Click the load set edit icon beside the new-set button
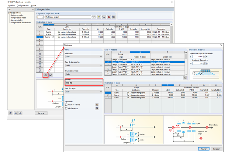This screenshot has height=152, width=231. tap(104, 17)
